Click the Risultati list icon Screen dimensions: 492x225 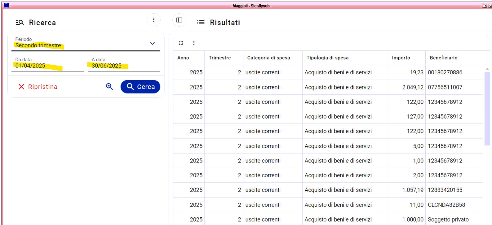(201, 22)
